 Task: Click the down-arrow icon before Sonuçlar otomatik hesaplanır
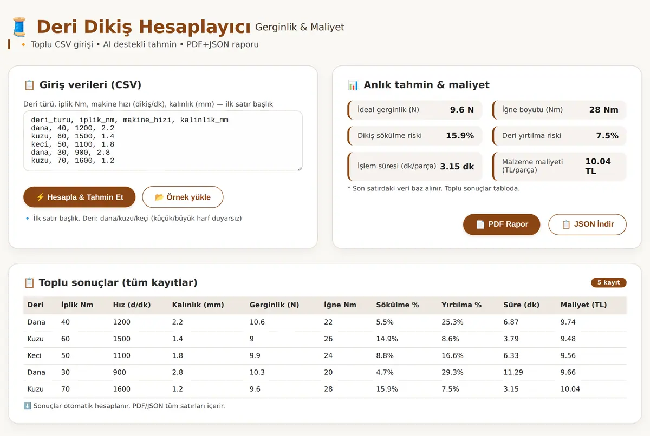[27, 406]
